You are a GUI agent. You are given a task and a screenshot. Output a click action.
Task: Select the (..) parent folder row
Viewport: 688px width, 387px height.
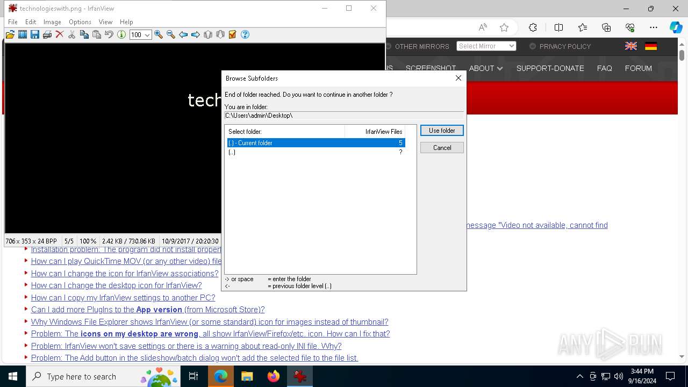tap(316, 152)
